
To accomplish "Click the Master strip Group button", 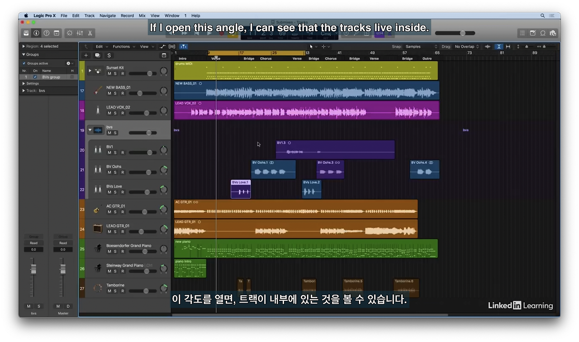I will (x=63, y=237).
